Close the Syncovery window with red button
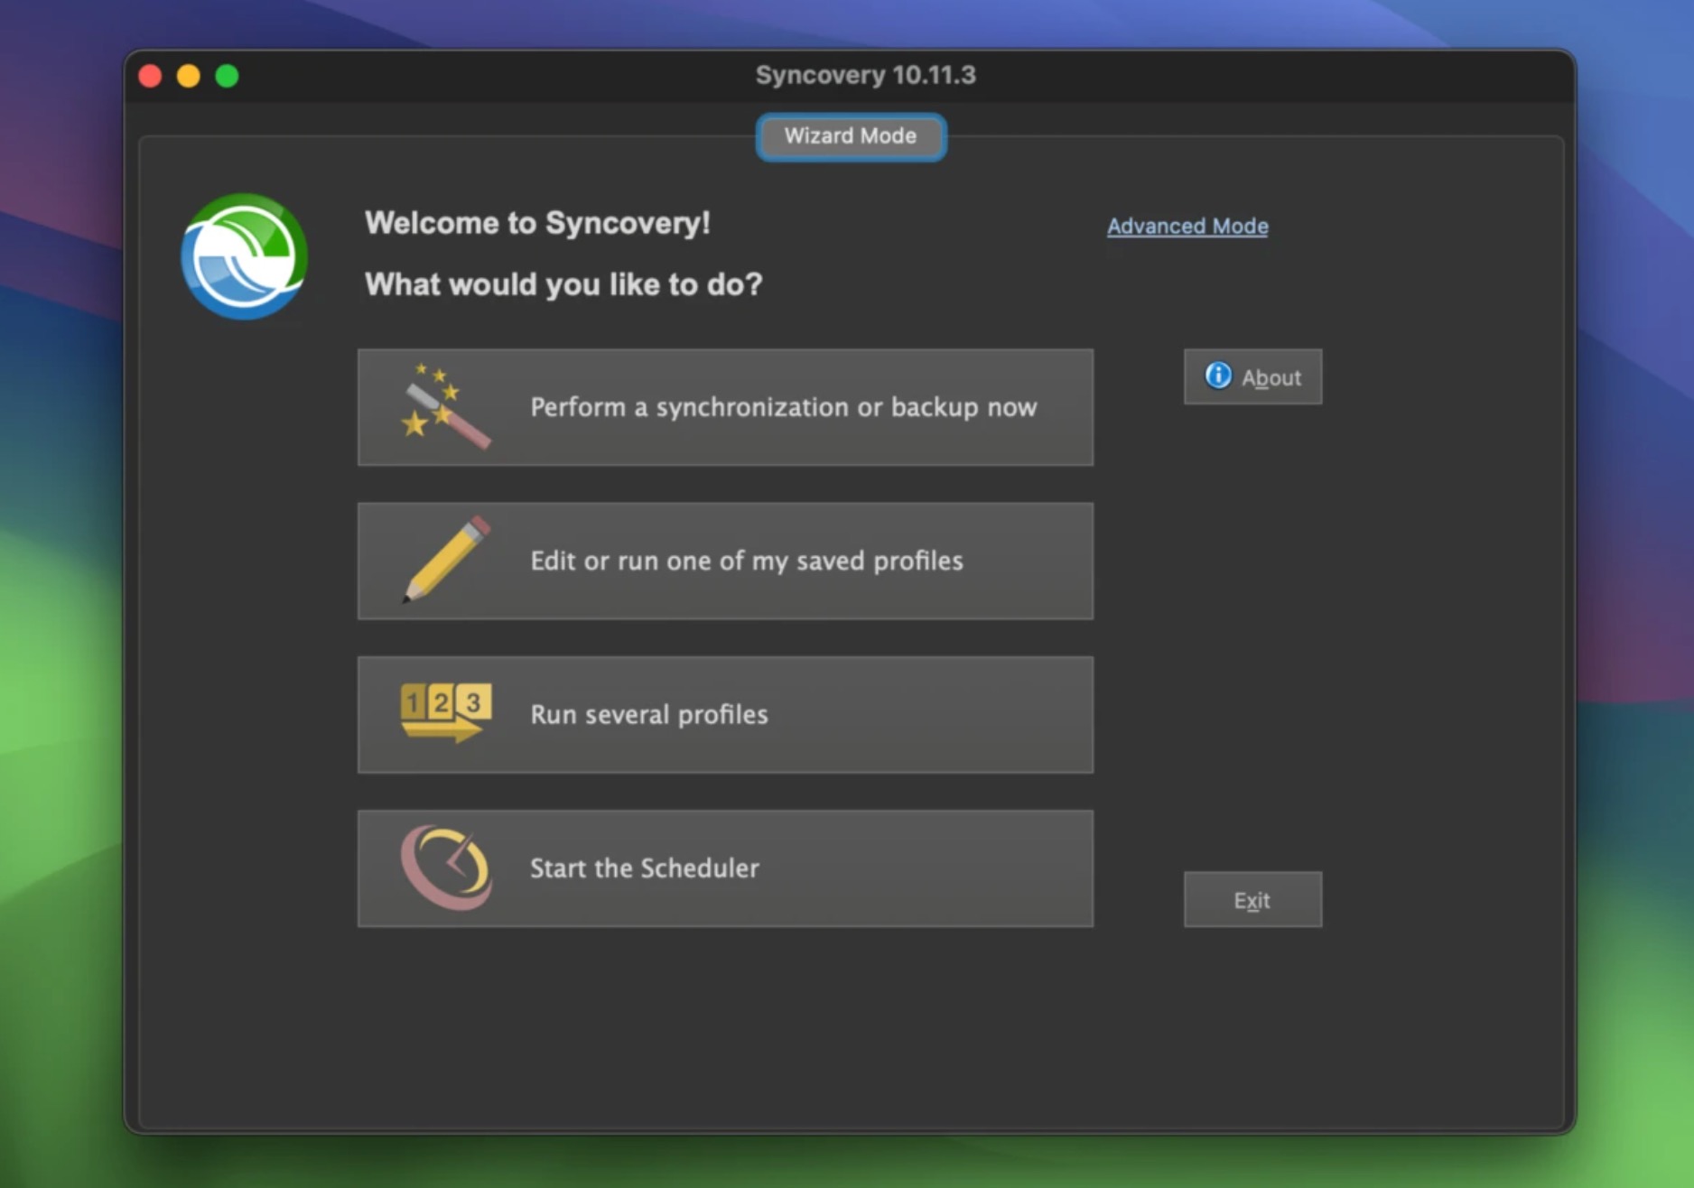Screen dimensions: 1694x1188 (151, 76)
